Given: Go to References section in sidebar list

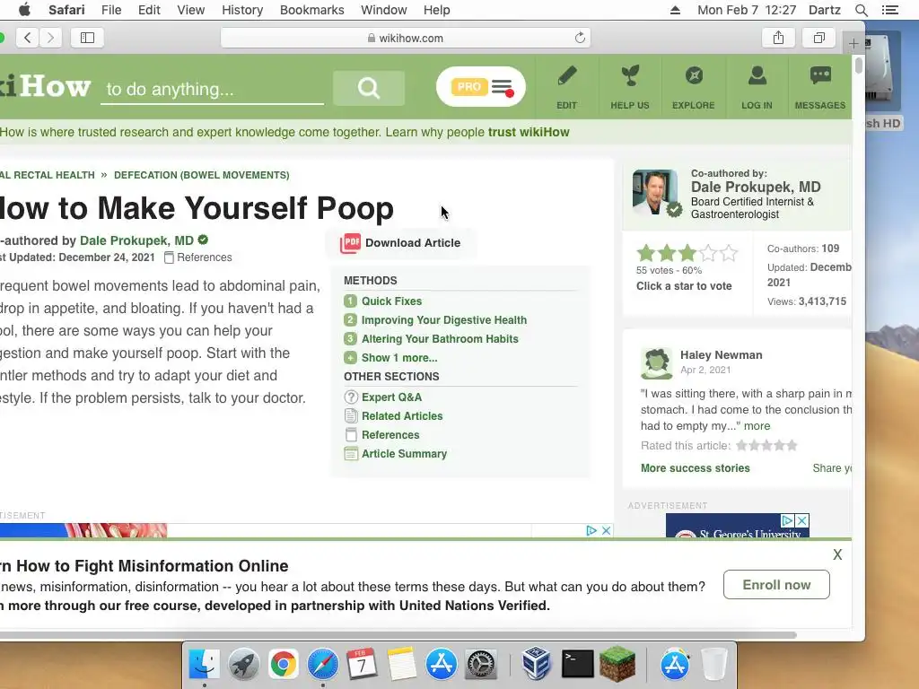Looking at the screenshot, I should [x=390, y=435].
